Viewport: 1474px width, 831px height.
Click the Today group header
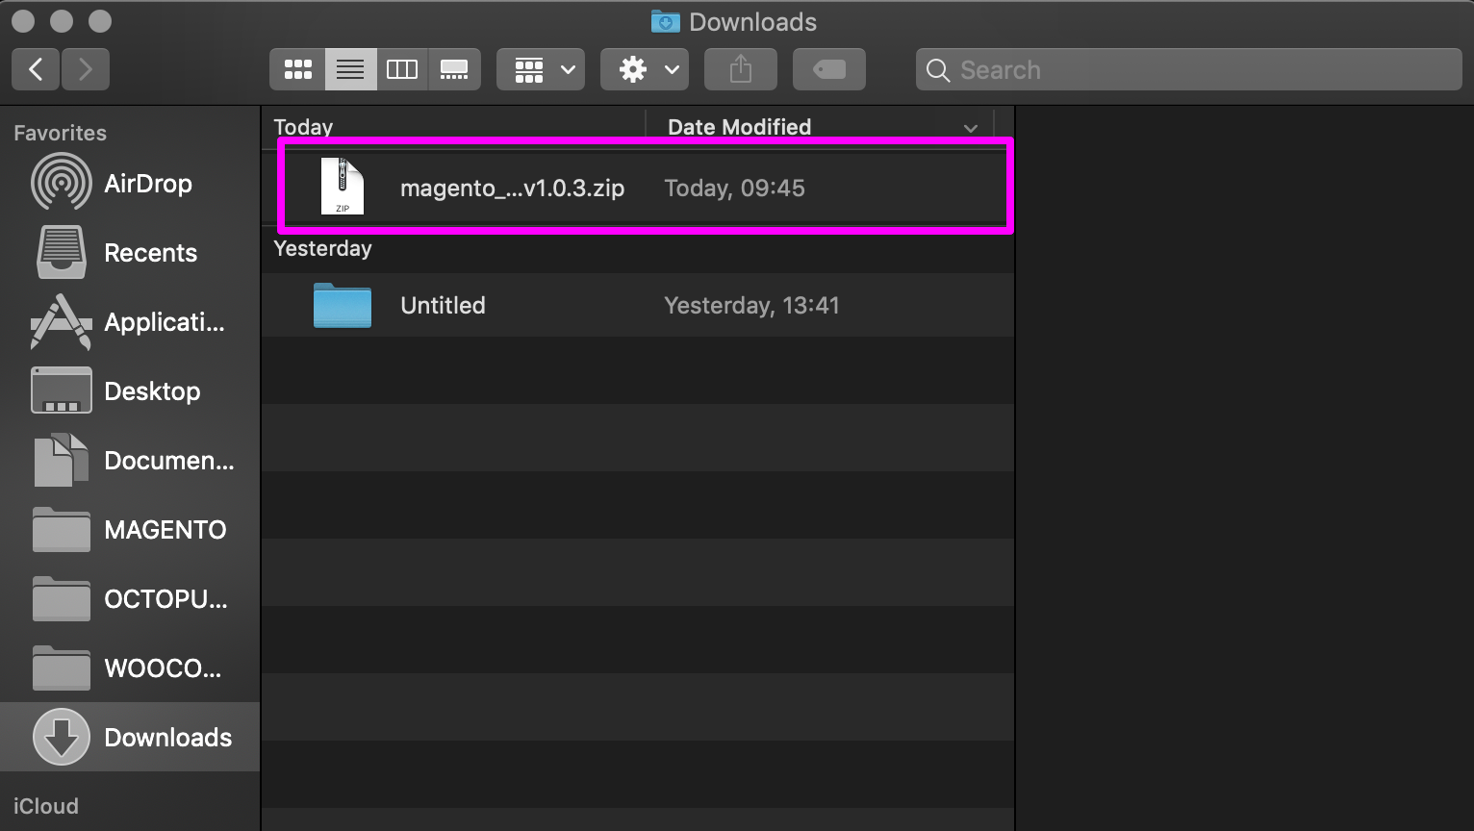click(303, 127)
